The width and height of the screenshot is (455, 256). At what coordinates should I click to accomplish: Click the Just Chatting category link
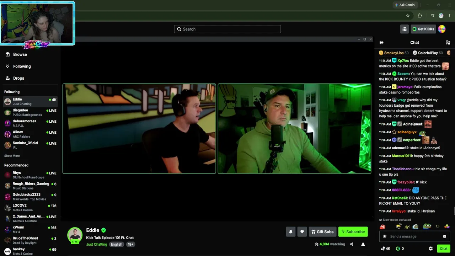tap(96, 244)
